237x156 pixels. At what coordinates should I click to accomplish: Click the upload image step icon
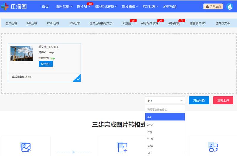click(x=26, y=147)
